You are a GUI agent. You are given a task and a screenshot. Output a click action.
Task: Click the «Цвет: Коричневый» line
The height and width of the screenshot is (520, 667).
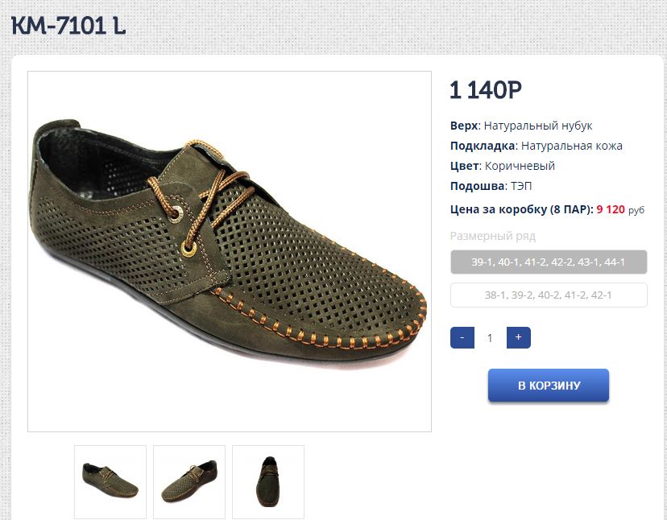(x=503, y=166)
